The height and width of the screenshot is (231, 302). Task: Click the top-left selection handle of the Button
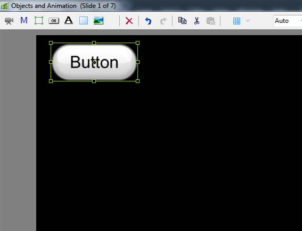click(51, 43)
